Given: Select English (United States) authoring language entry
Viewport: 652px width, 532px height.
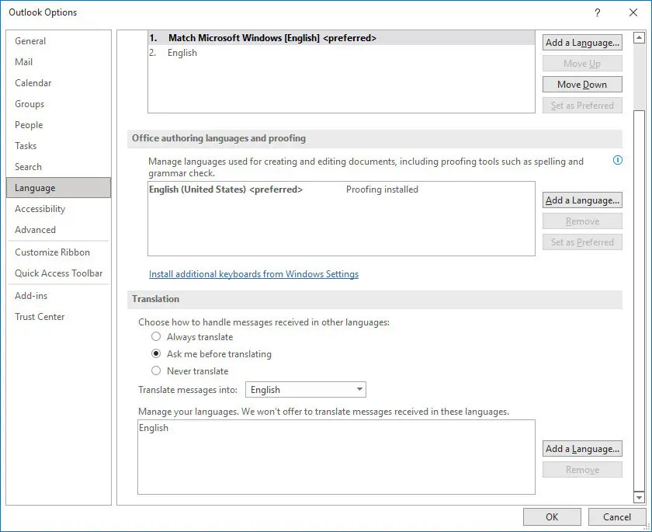Looking at the screenshot, I should (225, 190).
